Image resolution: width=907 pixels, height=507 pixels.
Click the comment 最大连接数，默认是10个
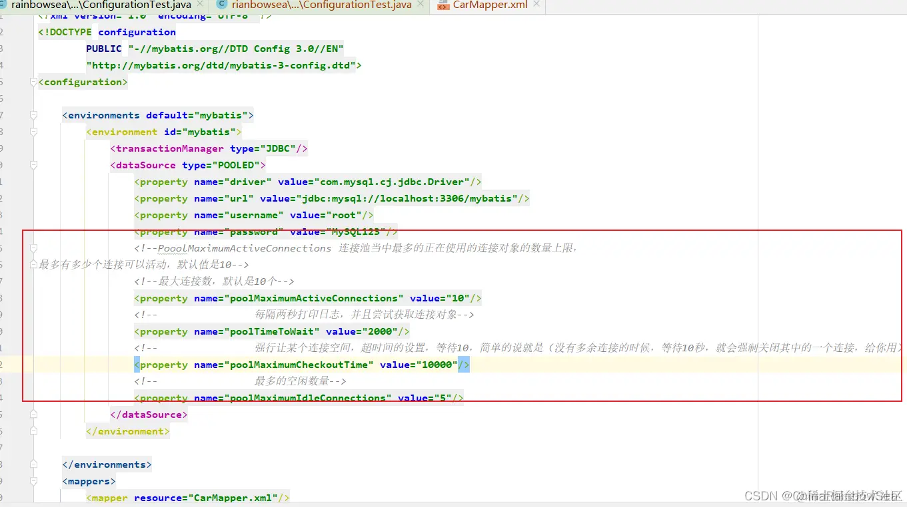214,281
